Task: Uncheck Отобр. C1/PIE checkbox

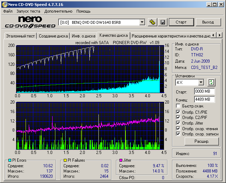Action: click(x=178, y=112)
